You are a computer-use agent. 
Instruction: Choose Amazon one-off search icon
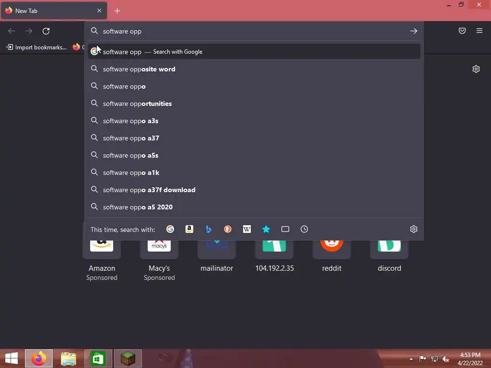(x=189, y=229)
